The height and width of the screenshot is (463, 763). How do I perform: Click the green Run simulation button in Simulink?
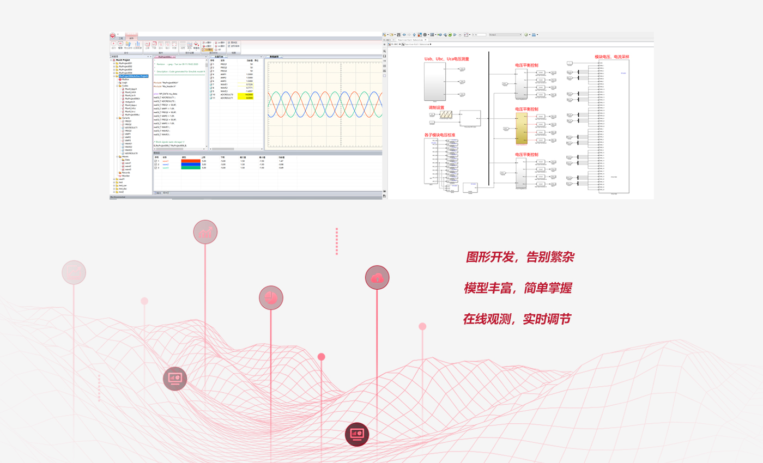click(450, 35)
